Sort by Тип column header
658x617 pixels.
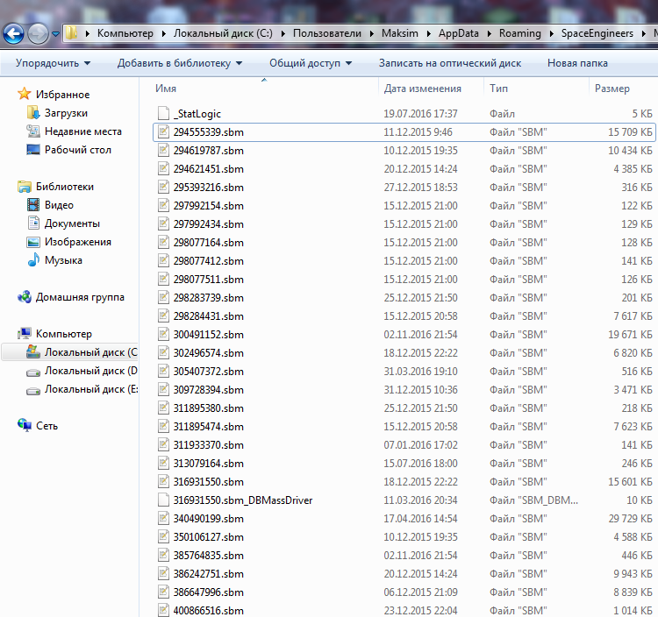tap(536, 89)
